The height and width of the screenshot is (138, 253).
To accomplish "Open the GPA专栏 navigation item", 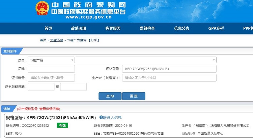I will point(216,28).
